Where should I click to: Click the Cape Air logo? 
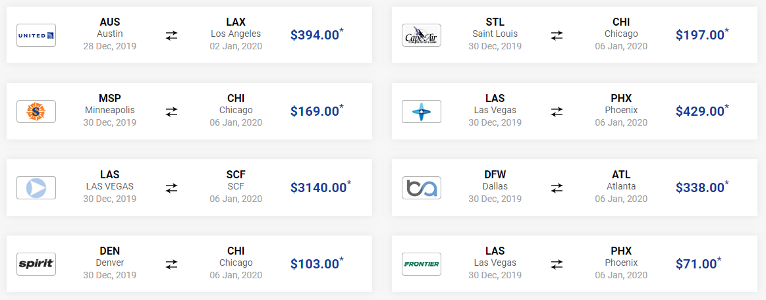click(x=421, y=35)
